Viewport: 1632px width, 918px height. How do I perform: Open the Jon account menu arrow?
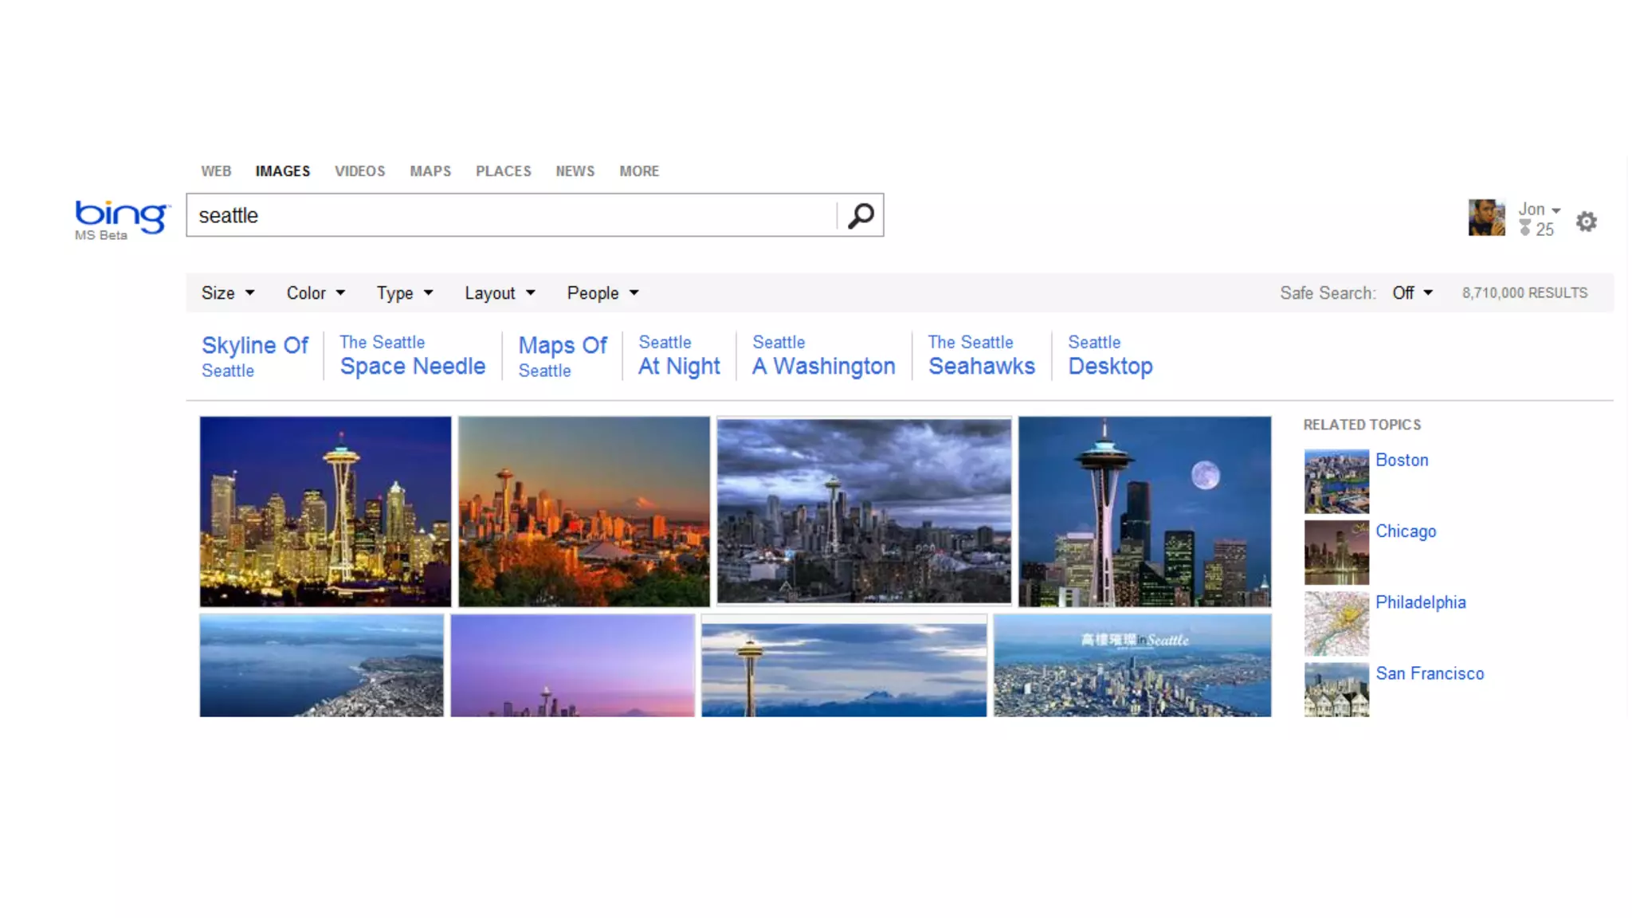1555,210
